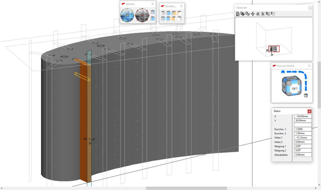The width and height of the screenshot is (321, 190).
Task: Click the four-arrow pan icon in Übersicht
Action: [x=252, y=14]
